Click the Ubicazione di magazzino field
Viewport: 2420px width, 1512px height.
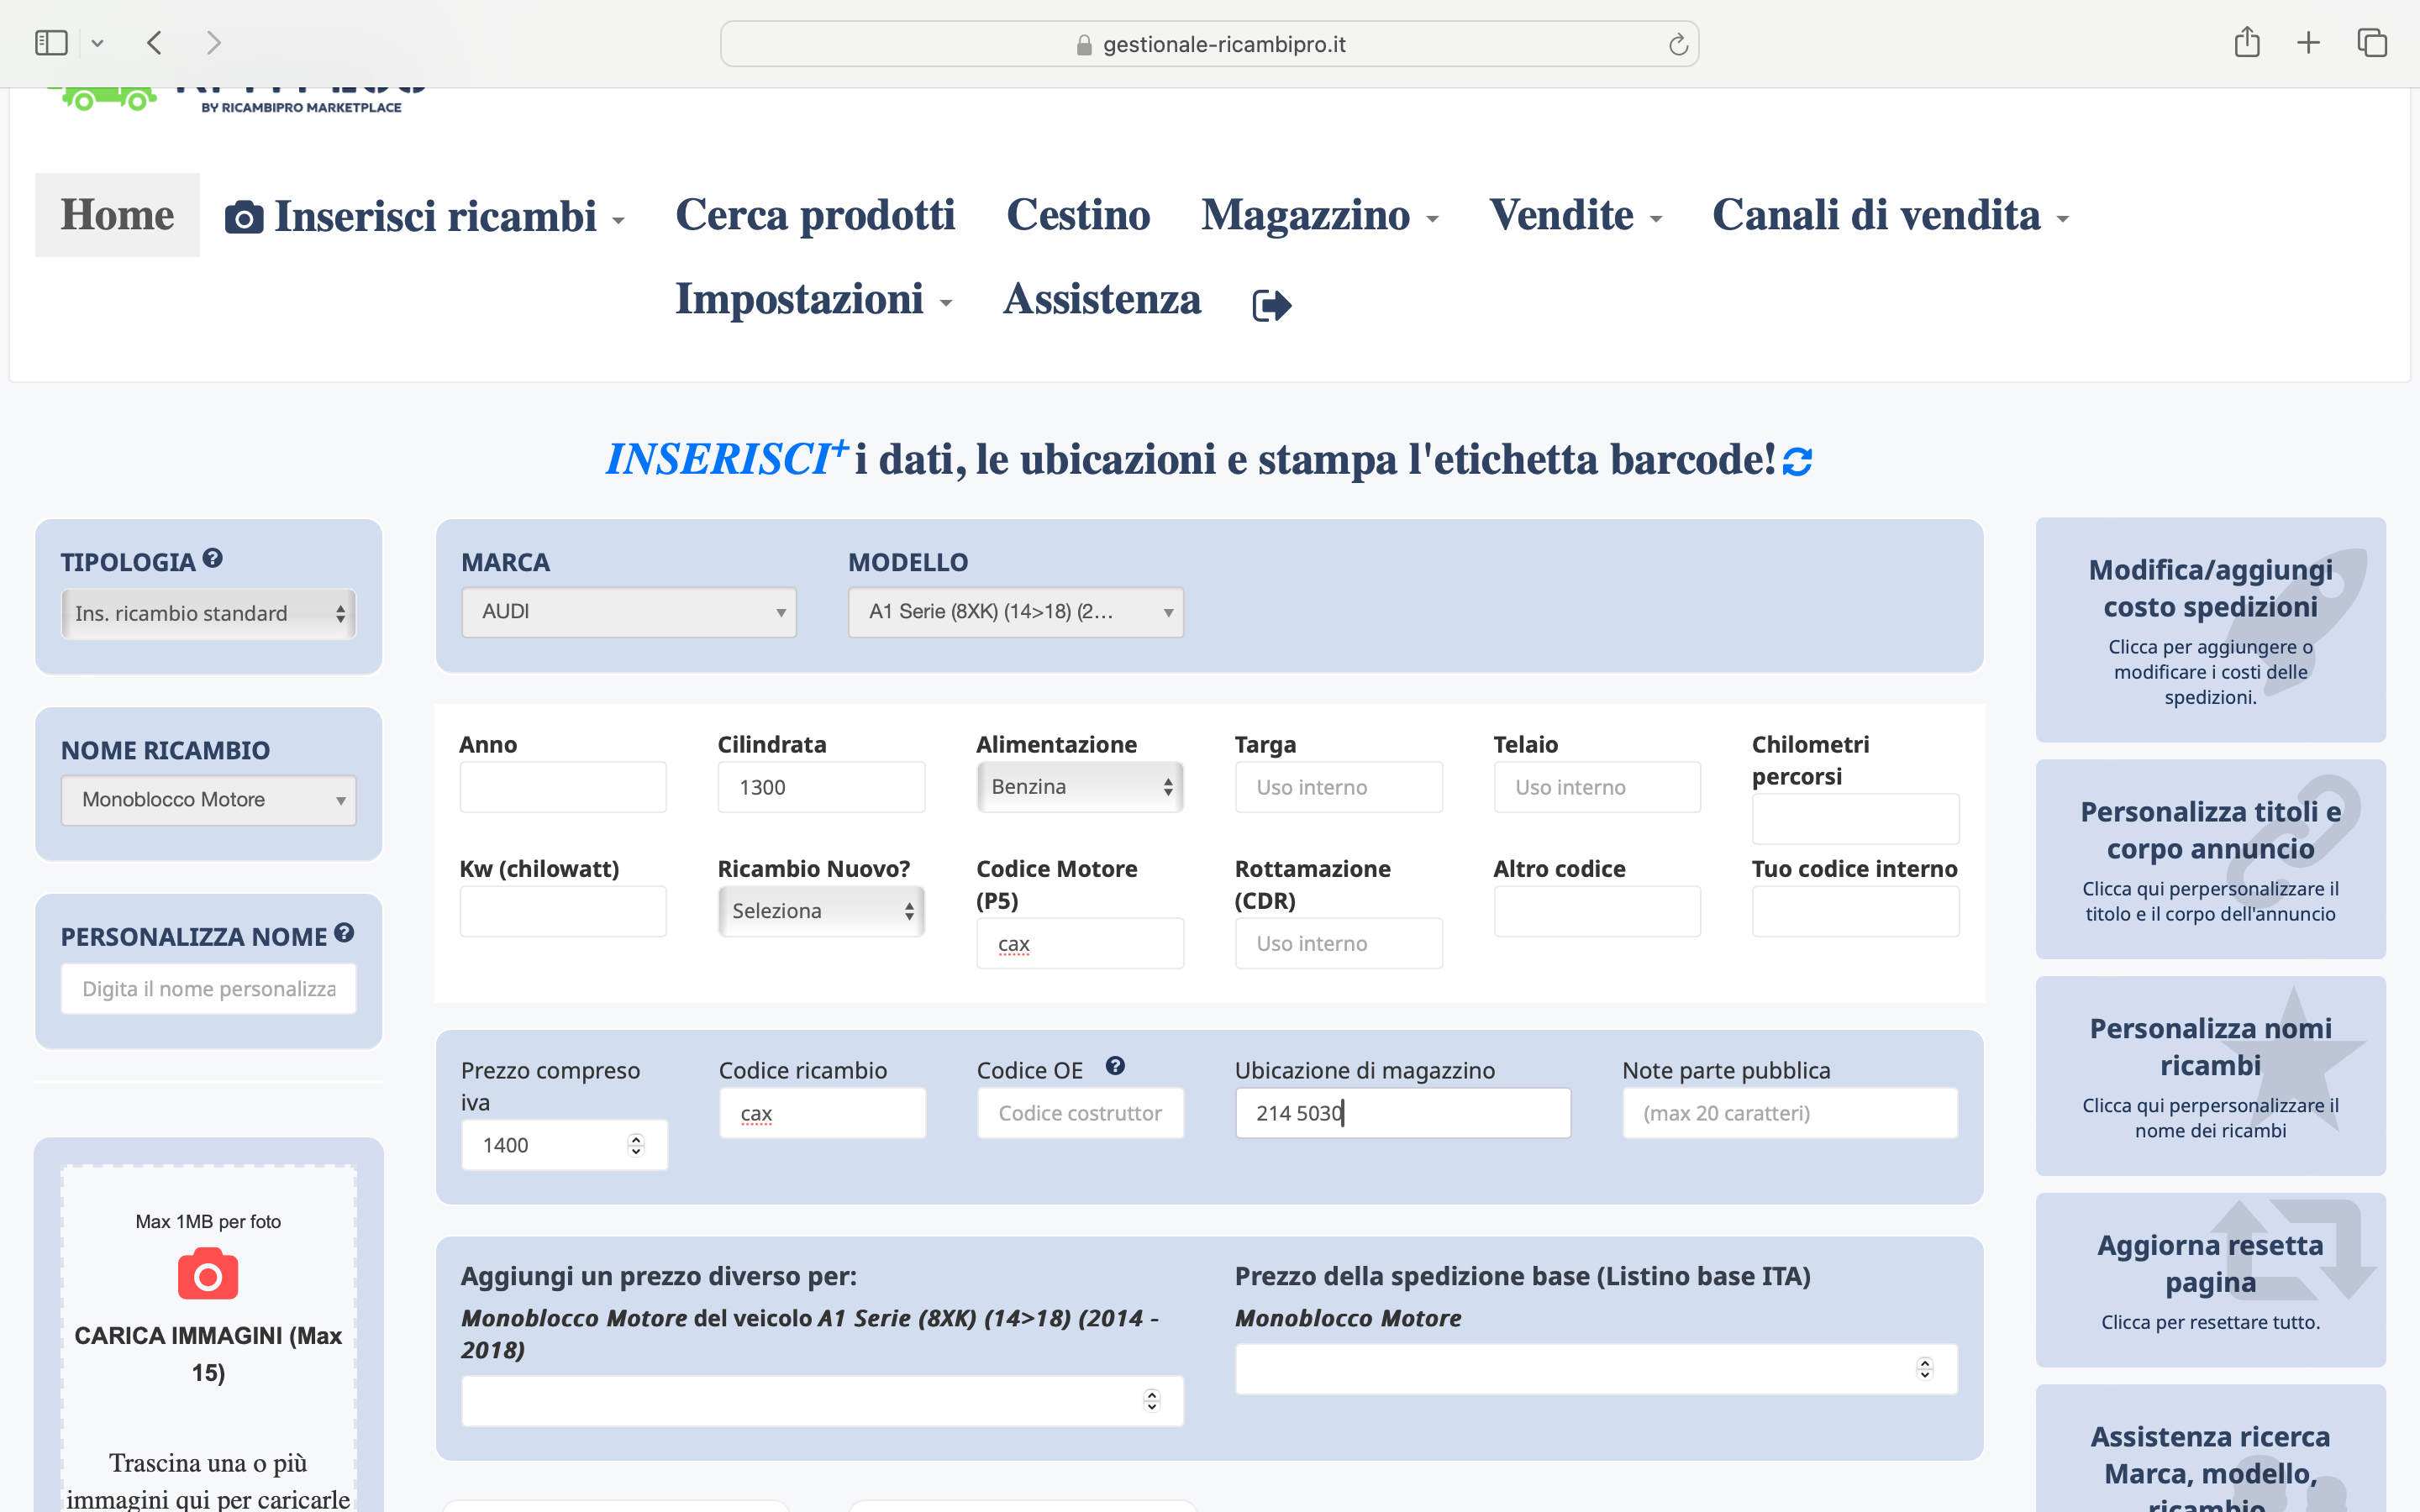pyautogui.click(x=1403, y=1113)
